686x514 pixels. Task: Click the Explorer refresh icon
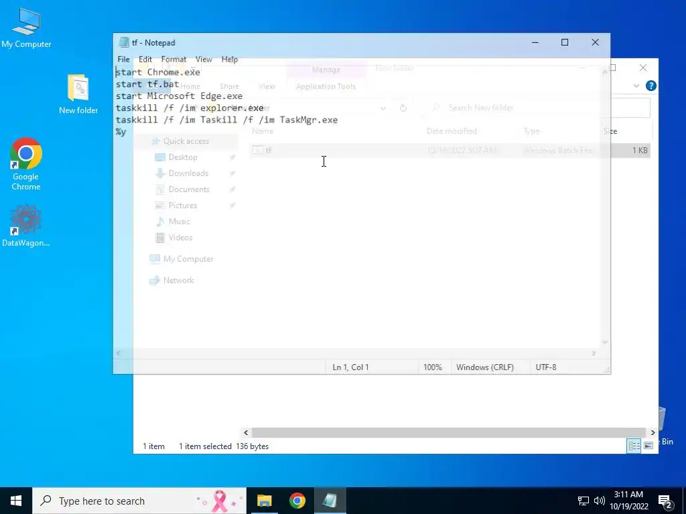tap(403, 108)
